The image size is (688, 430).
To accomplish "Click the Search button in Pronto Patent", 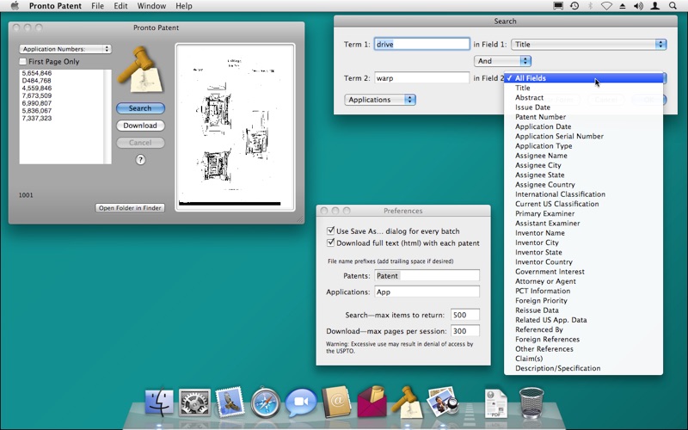I will coord(140,108).
